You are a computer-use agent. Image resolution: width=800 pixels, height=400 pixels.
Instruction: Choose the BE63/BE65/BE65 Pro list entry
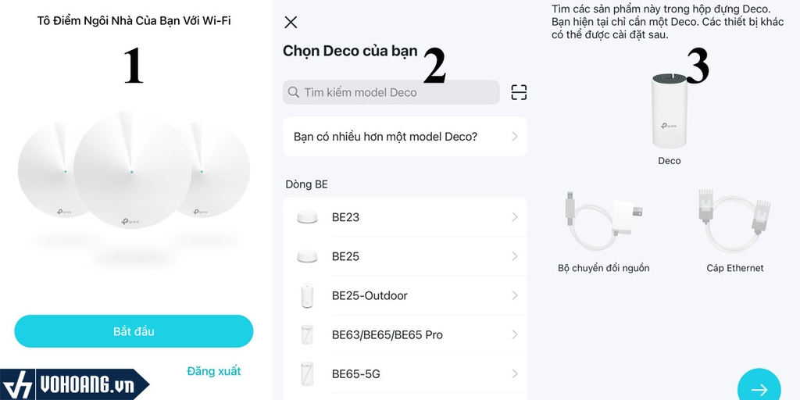point(405,334)
